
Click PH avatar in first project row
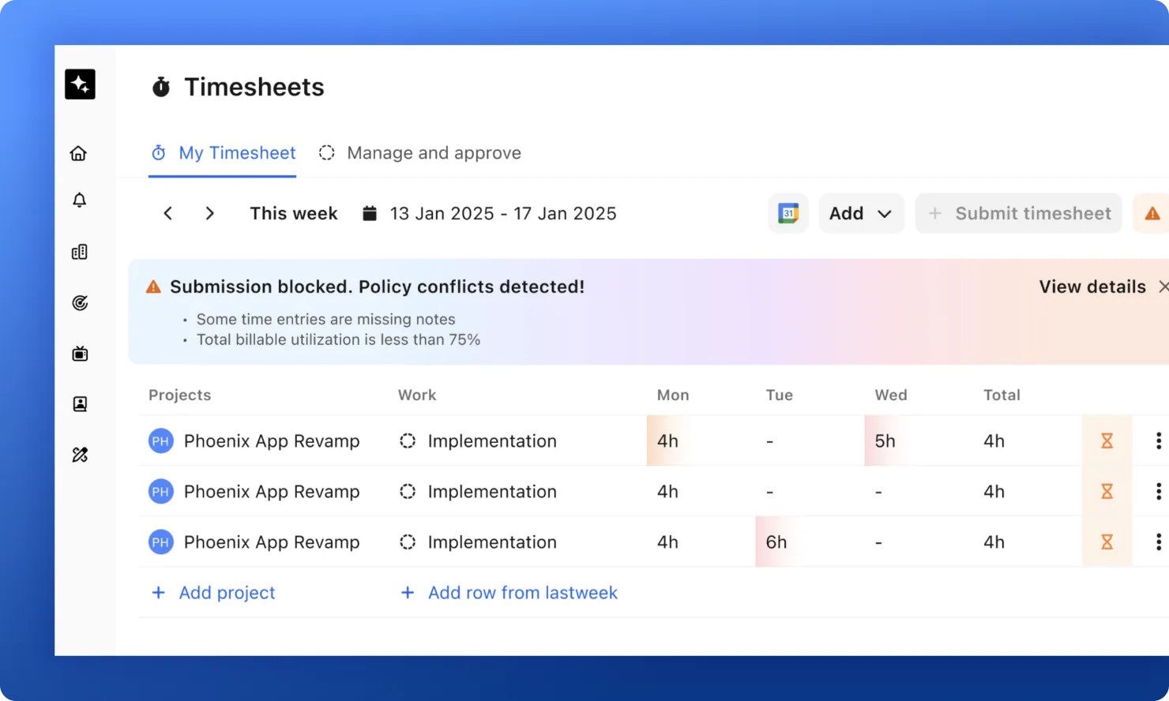pyautogui.click(x=161, y=440)
